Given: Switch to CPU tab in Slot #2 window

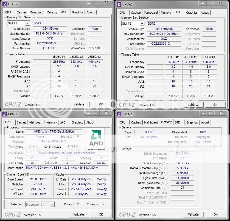Looking at the screenshot, I should point(122,13).
